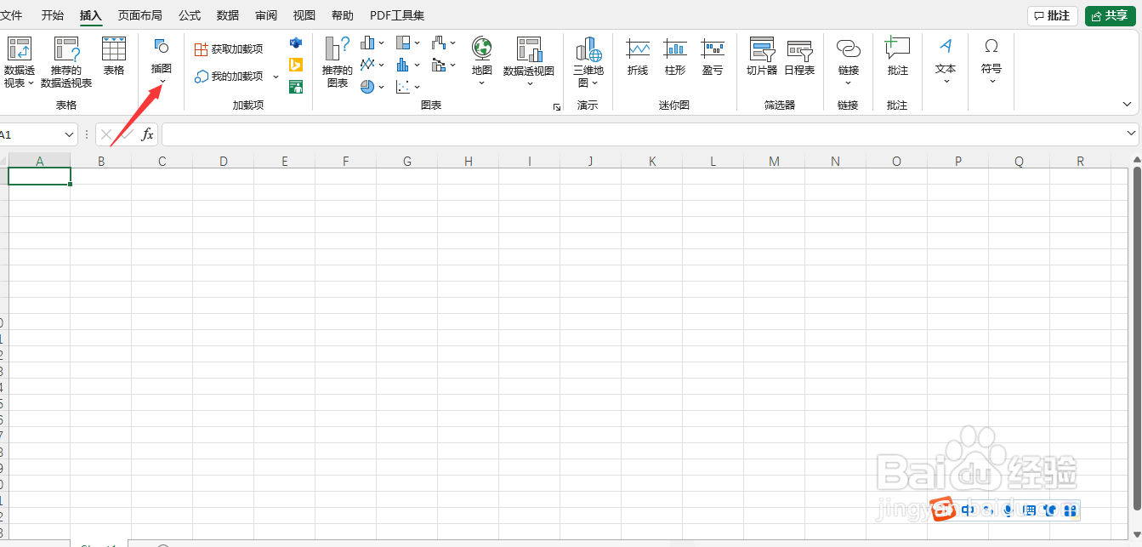
Task: Switch to the 审阅 review tab
Action: click(x=266, y=15)
